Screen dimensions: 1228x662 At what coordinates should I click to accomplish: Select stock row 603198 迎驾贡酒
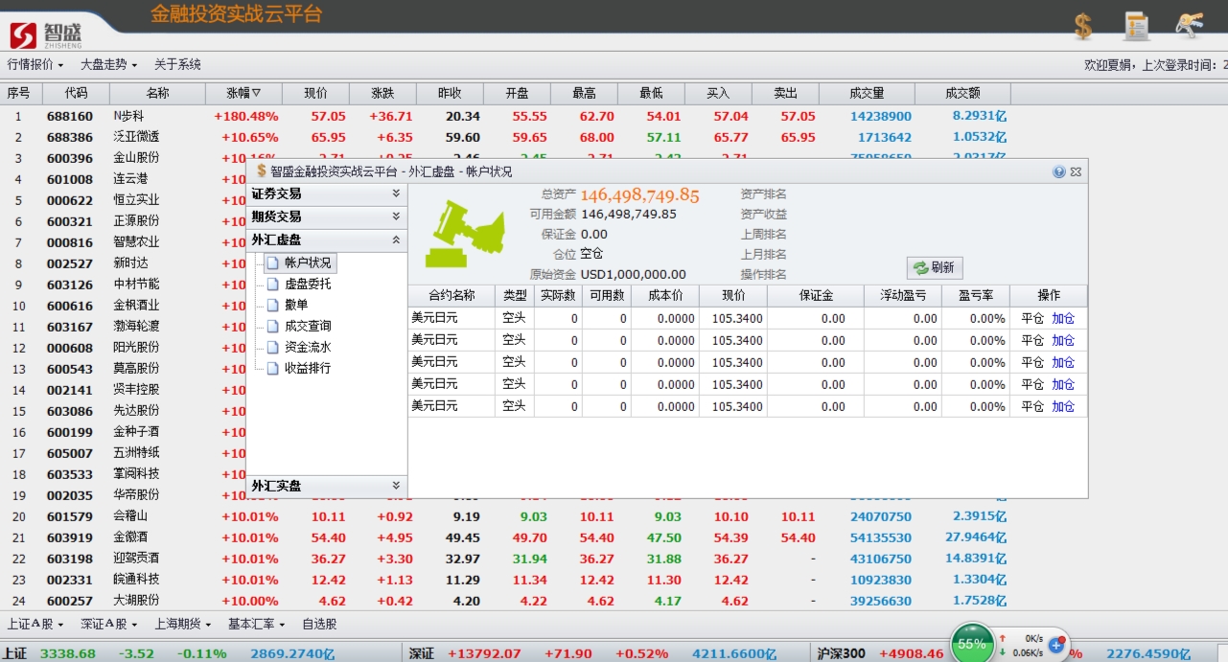(x=505, y=559)
